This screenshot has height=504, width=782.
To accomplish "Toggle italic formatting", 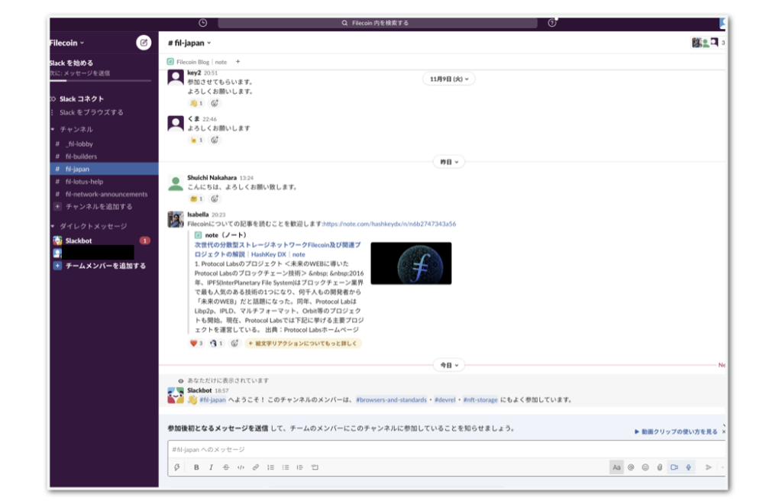I will [211, 467].
